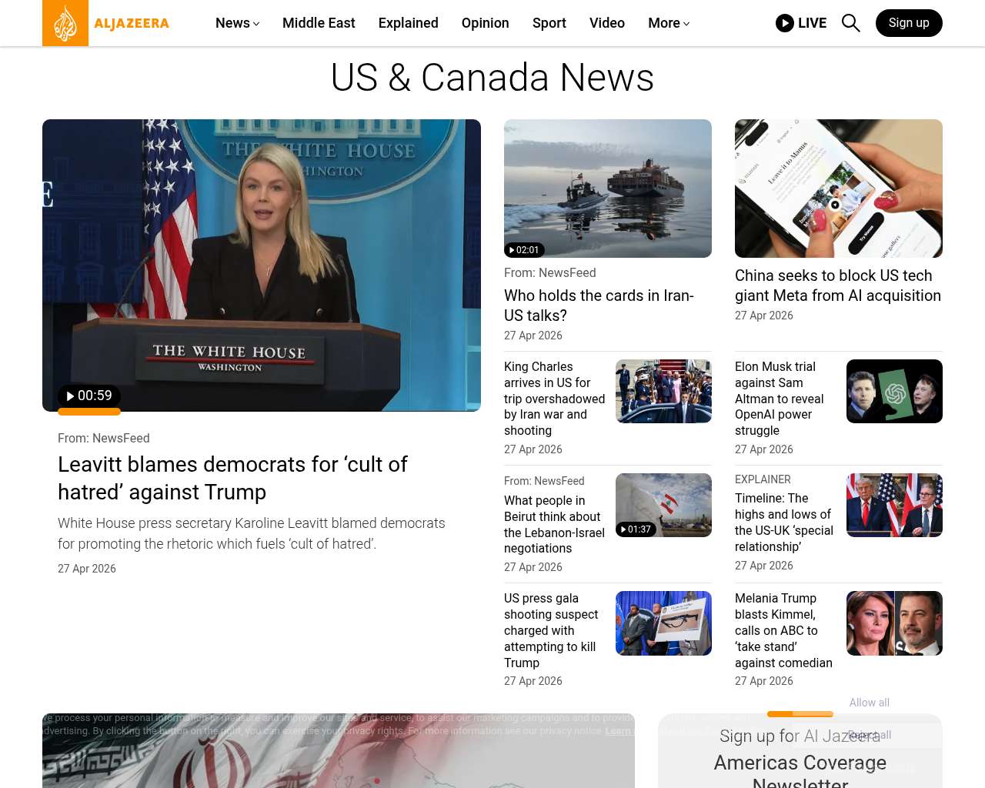
Task: Open 'What people in Beirut think' story
Action: pos(554,524)
